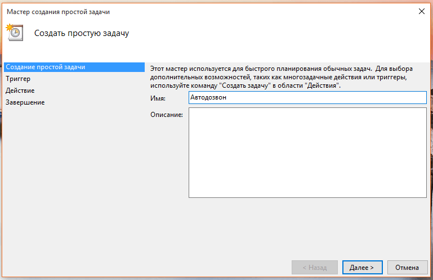Select the "Создание простой задачи" step
The image size is (433, 280).
pyautogui.click(x=45, y=67)
